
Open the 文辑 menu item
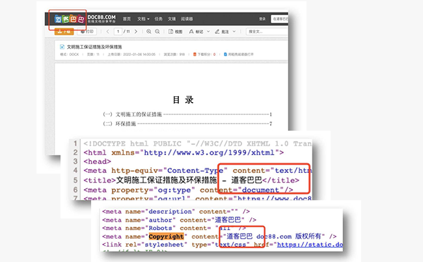(x=172, y=19)
